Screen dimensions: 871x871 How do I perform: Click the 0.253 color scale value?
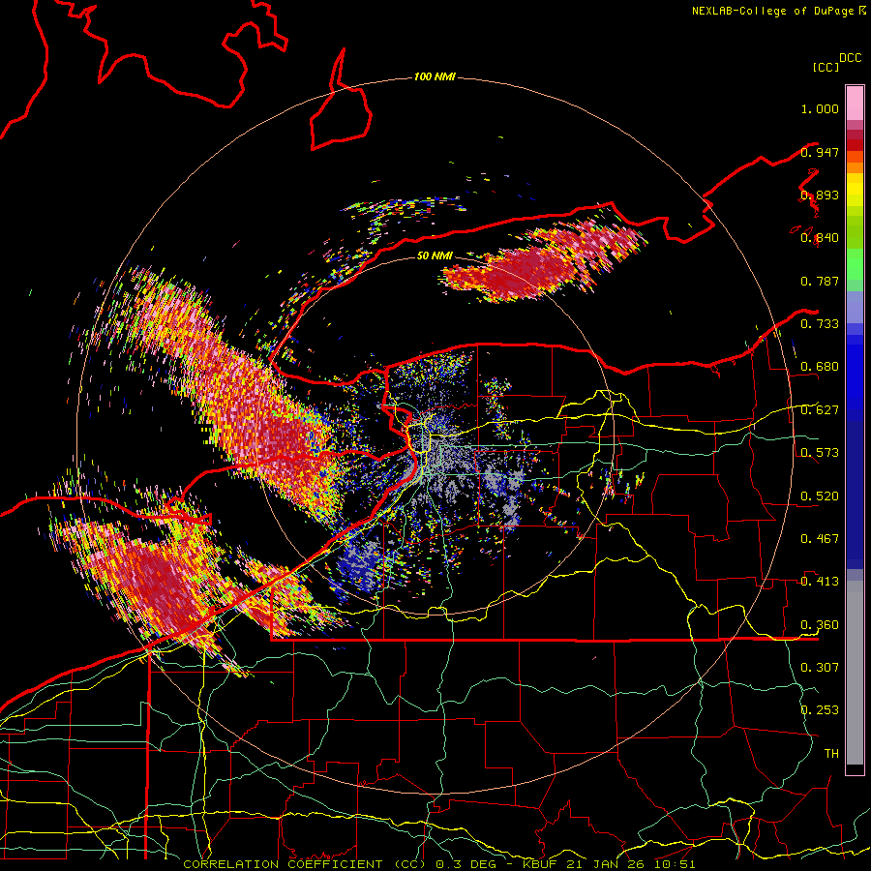(x=820, y=710)
